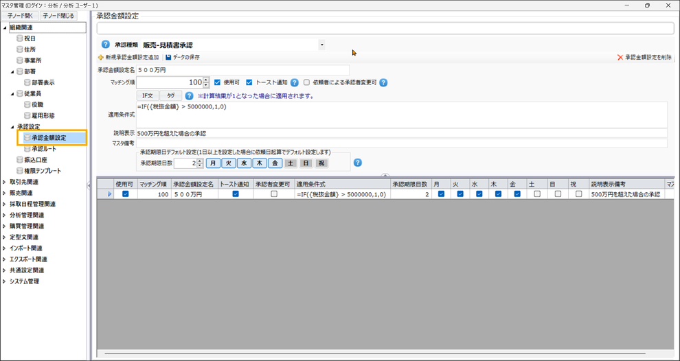Collapse the 承認設定 tree node
Viewport: 680px width, 361px height.
12,127
